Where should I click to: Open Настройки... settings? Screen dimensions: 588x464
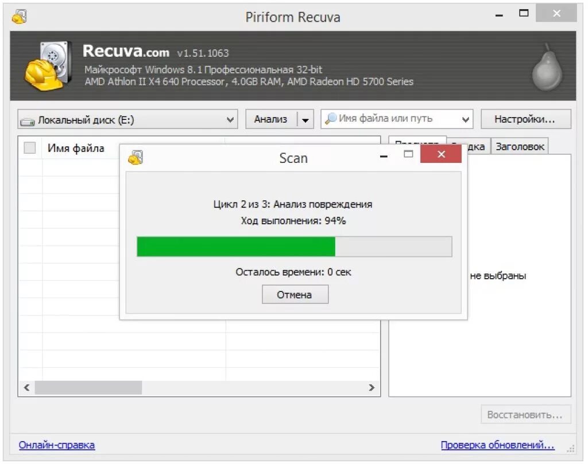(x=525, y=119)
